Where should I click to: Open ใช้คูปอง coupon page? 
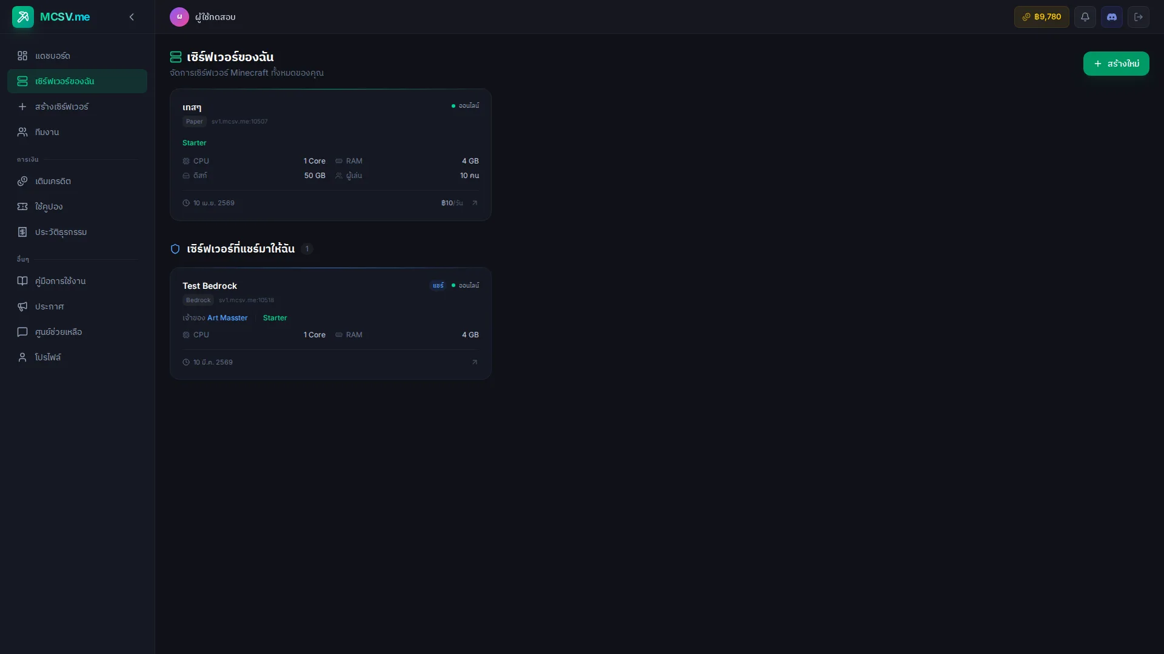click(x=48, y=206)
